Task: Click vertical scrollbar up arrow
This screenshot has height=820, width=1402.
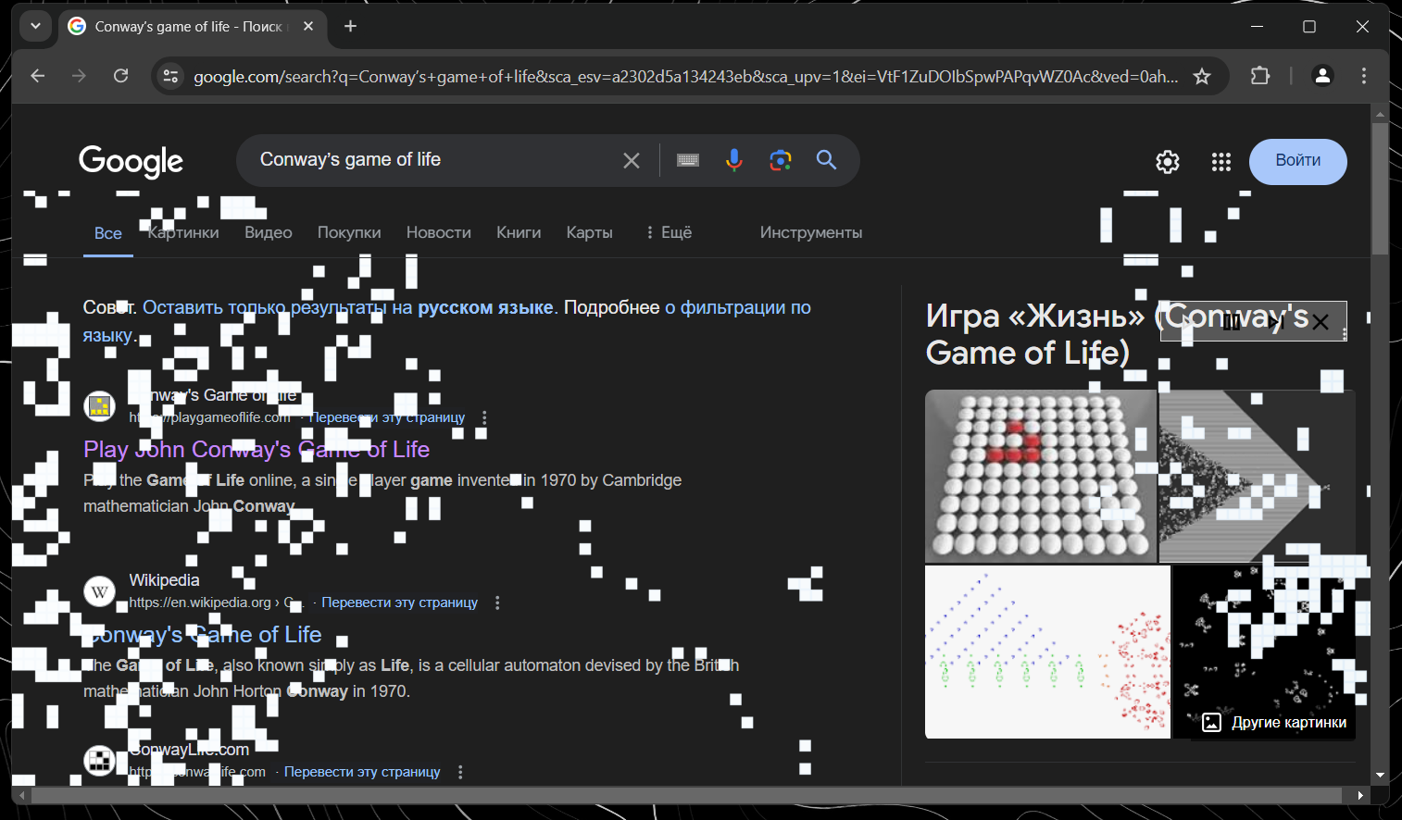Action: tap(1380, 114)
